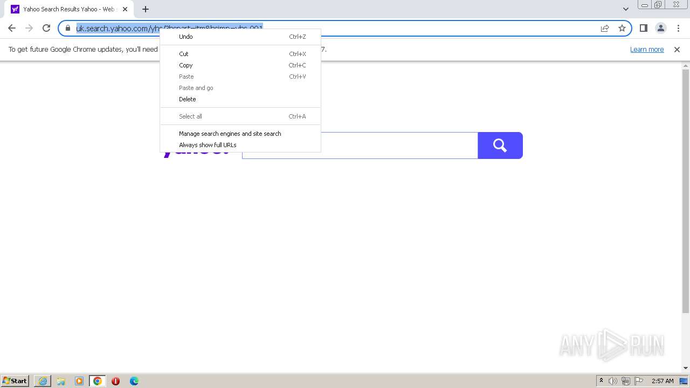The image size is (690, 388).
Task: Select Manage search engines and site search
Action: [240, 134]
